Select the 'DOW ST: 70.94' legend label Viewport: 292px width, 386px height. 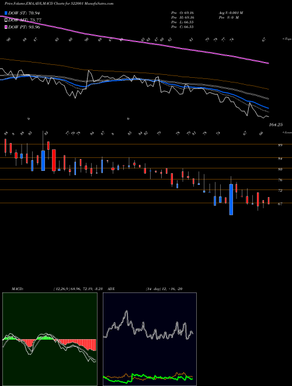coord(24,13)
